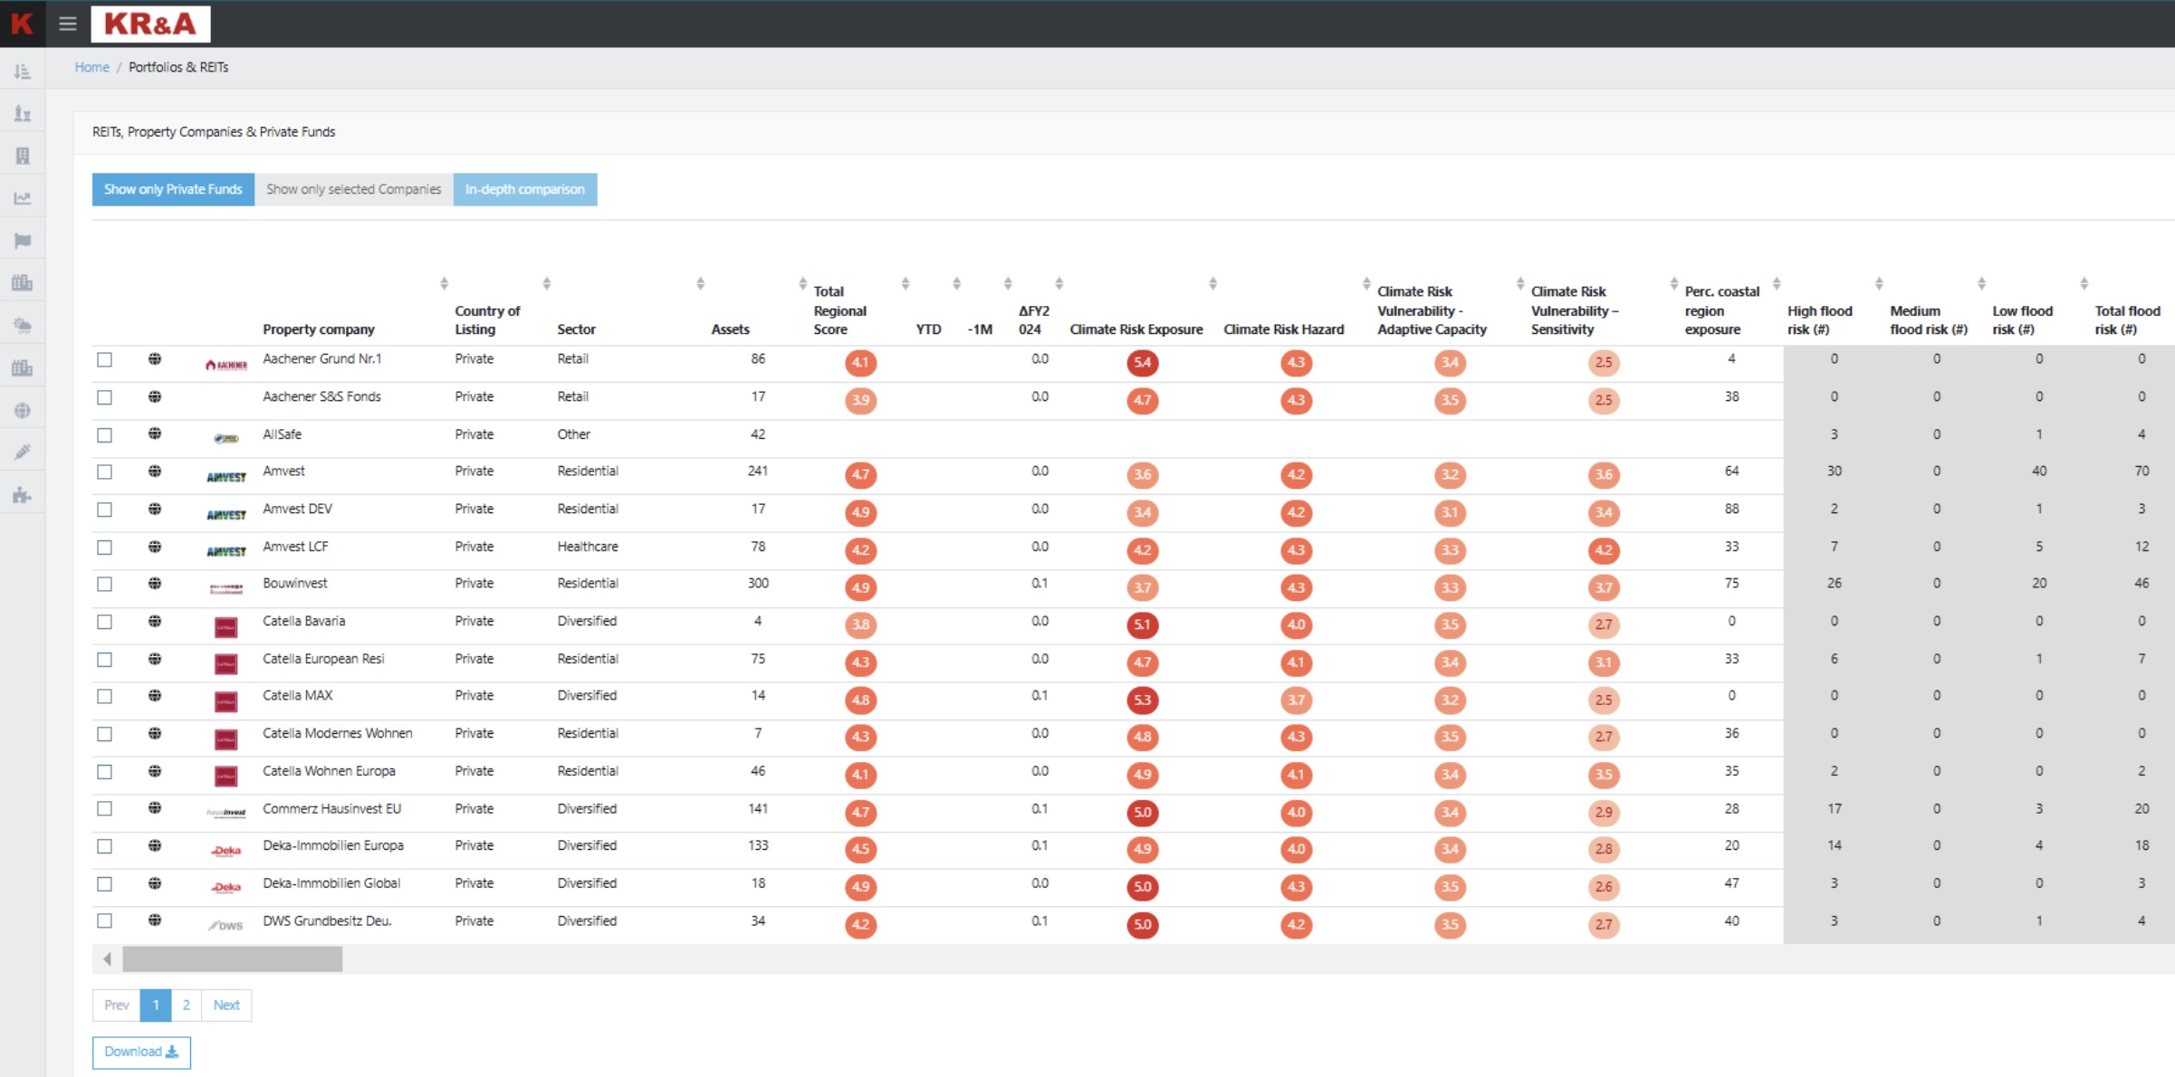Sort by Climate Risk Hazard arrows

(1366, 283)
